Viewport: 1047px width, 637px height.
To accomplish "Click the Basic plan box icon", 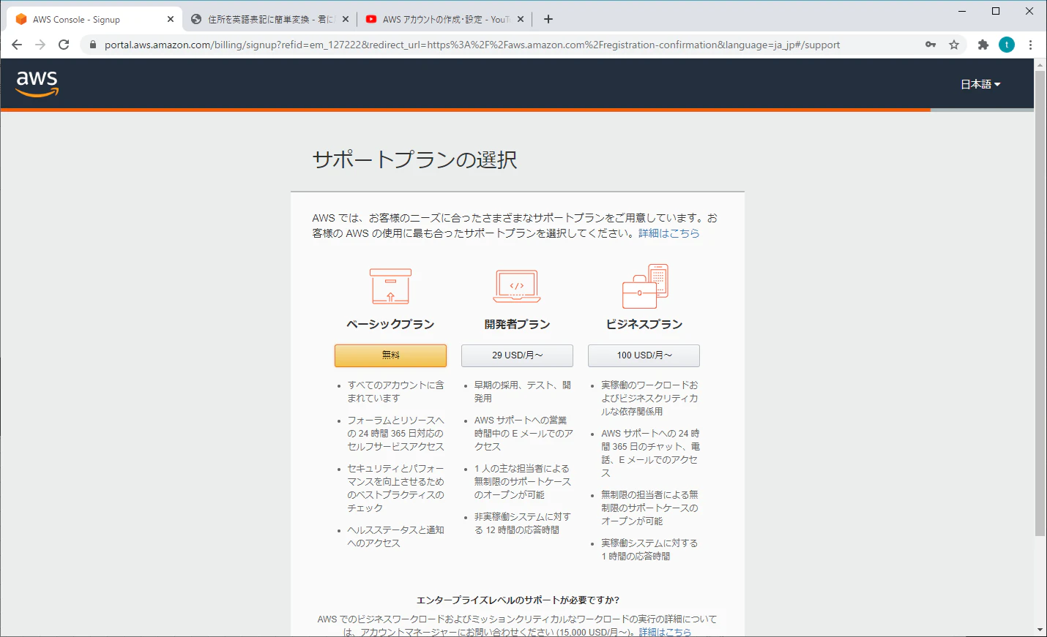I will click(x=390, y=286).
